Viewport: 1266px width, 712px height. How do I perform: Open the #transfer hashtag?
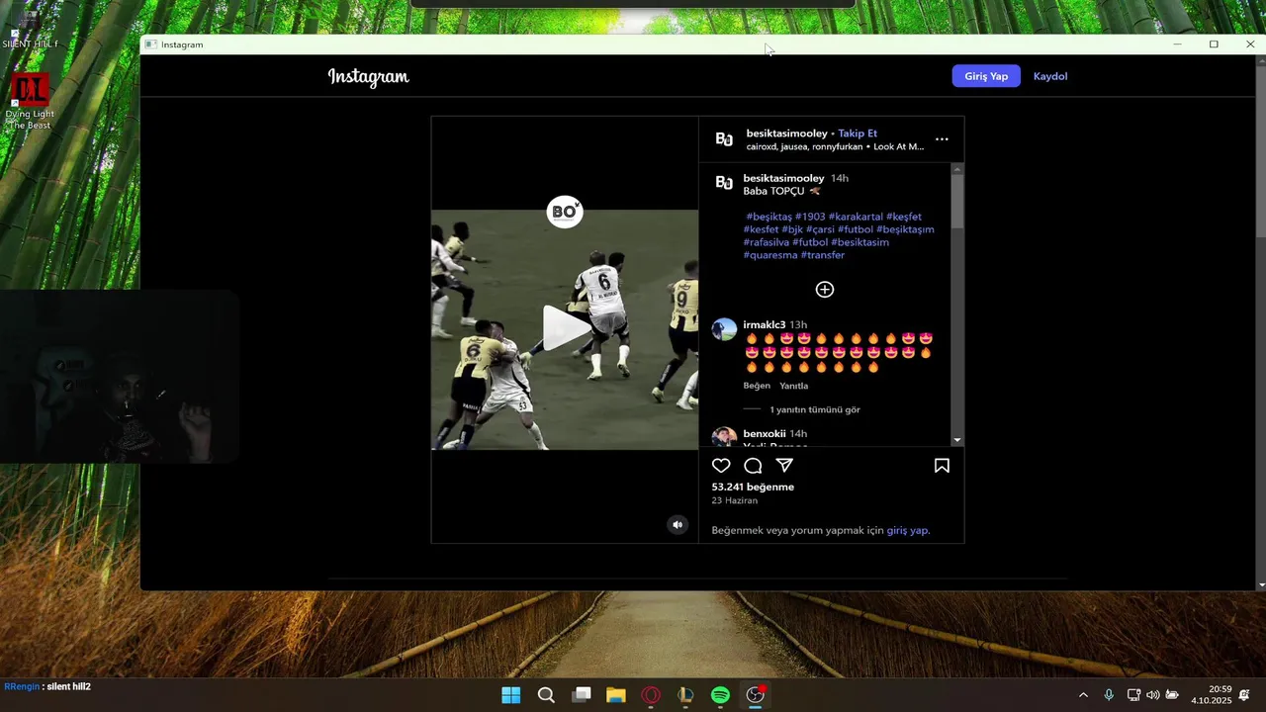pyautogui.click(x=823, y=255)
